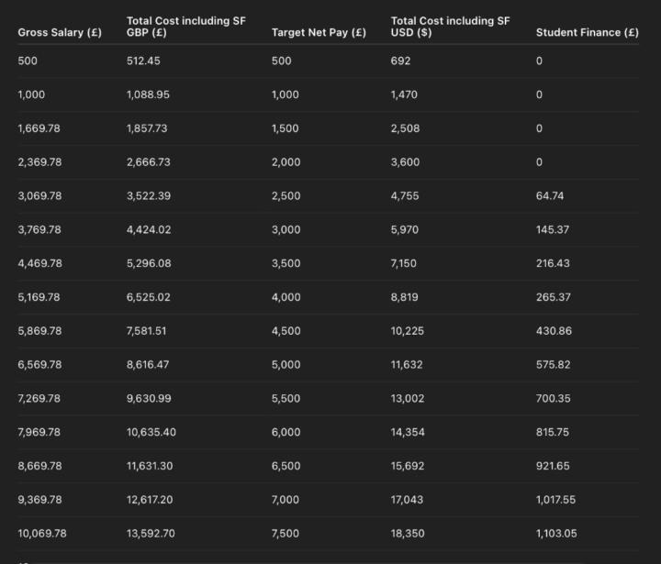Select the USD cost cell 17,043
Viewport: 661px width, 564px height.
pos(408,500)
